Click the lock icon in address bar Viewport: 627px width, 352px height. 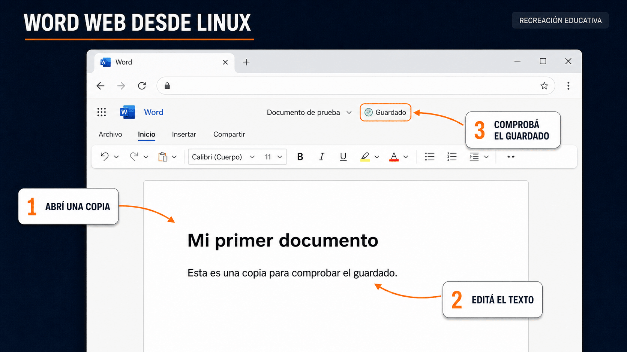(x=167, y=86)
